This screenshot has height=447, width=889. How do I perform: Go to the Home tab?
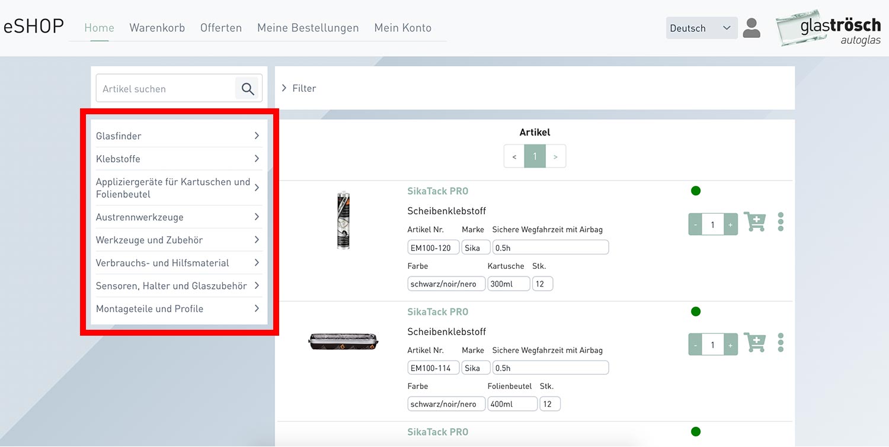99,28
